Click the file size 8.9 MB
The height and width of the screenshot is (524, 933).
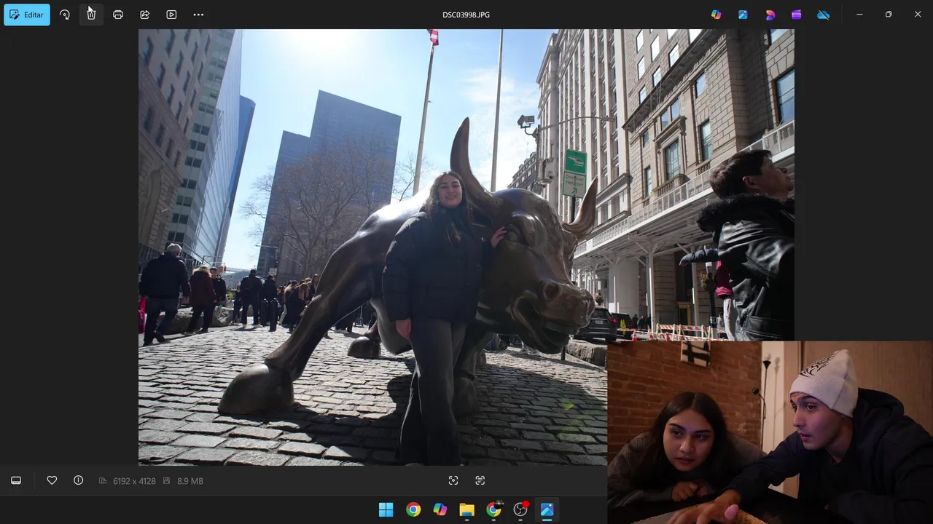[190, 481]
